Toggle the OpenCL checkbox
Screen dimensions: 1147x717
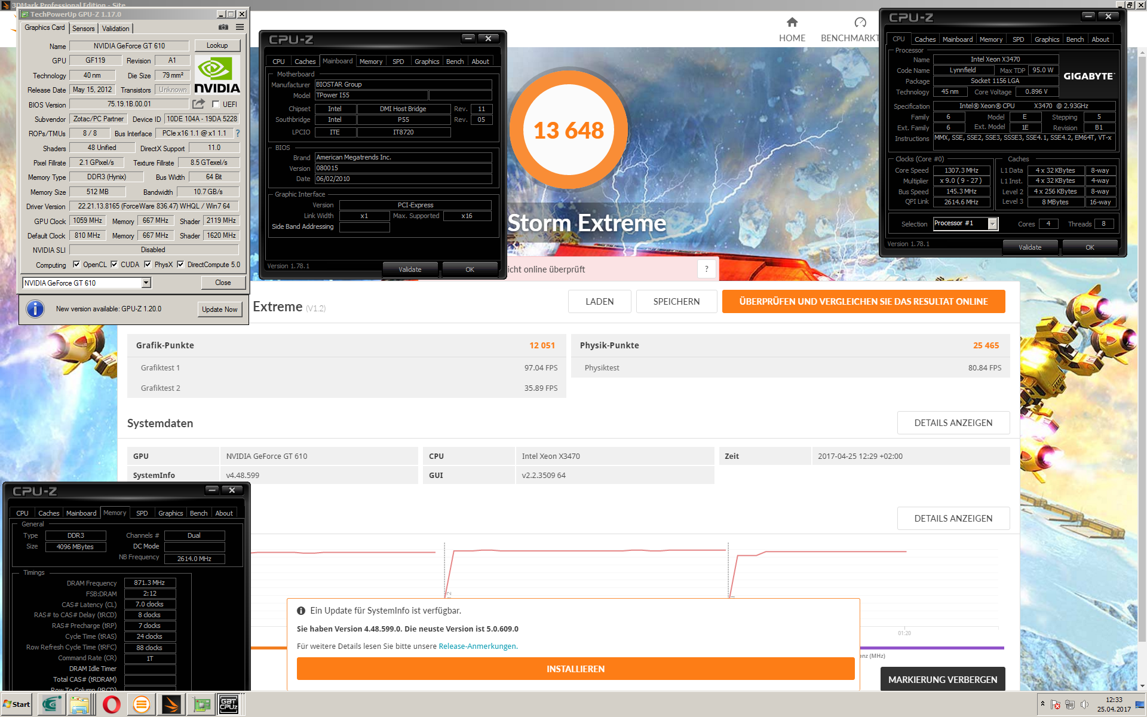coord(76,264)
